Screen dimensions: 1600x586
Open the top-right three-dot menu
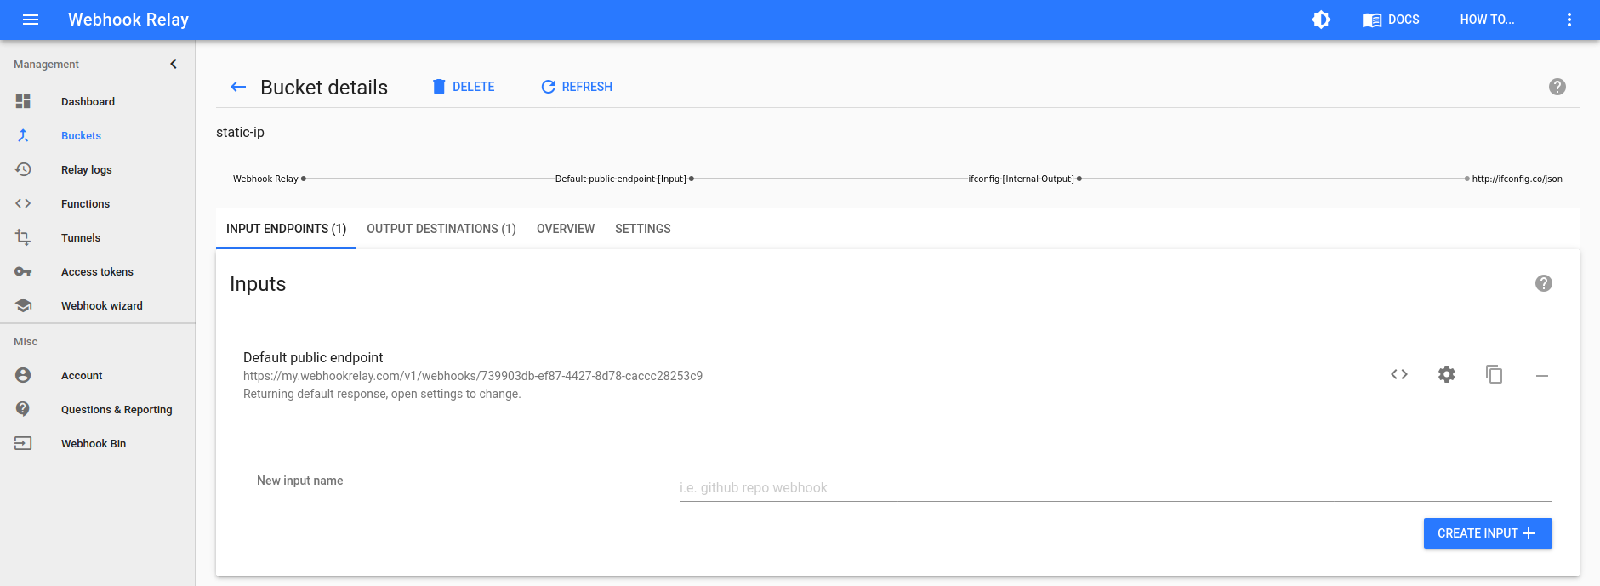tap(1569, 20)
